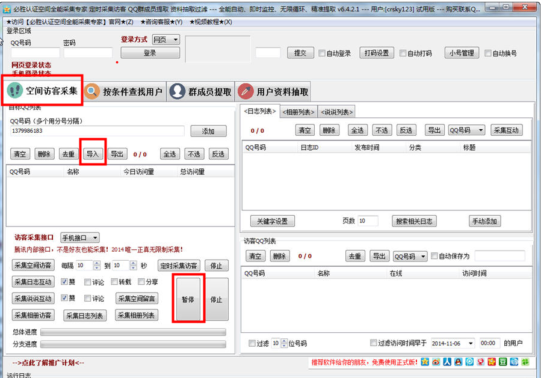Click the 总体进度 progress bar
Screen dimensions: 541x378
pos(133,332)
